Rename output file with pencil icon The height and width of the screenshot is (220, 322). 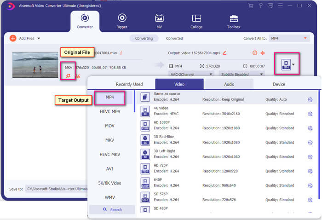[225, 53]
